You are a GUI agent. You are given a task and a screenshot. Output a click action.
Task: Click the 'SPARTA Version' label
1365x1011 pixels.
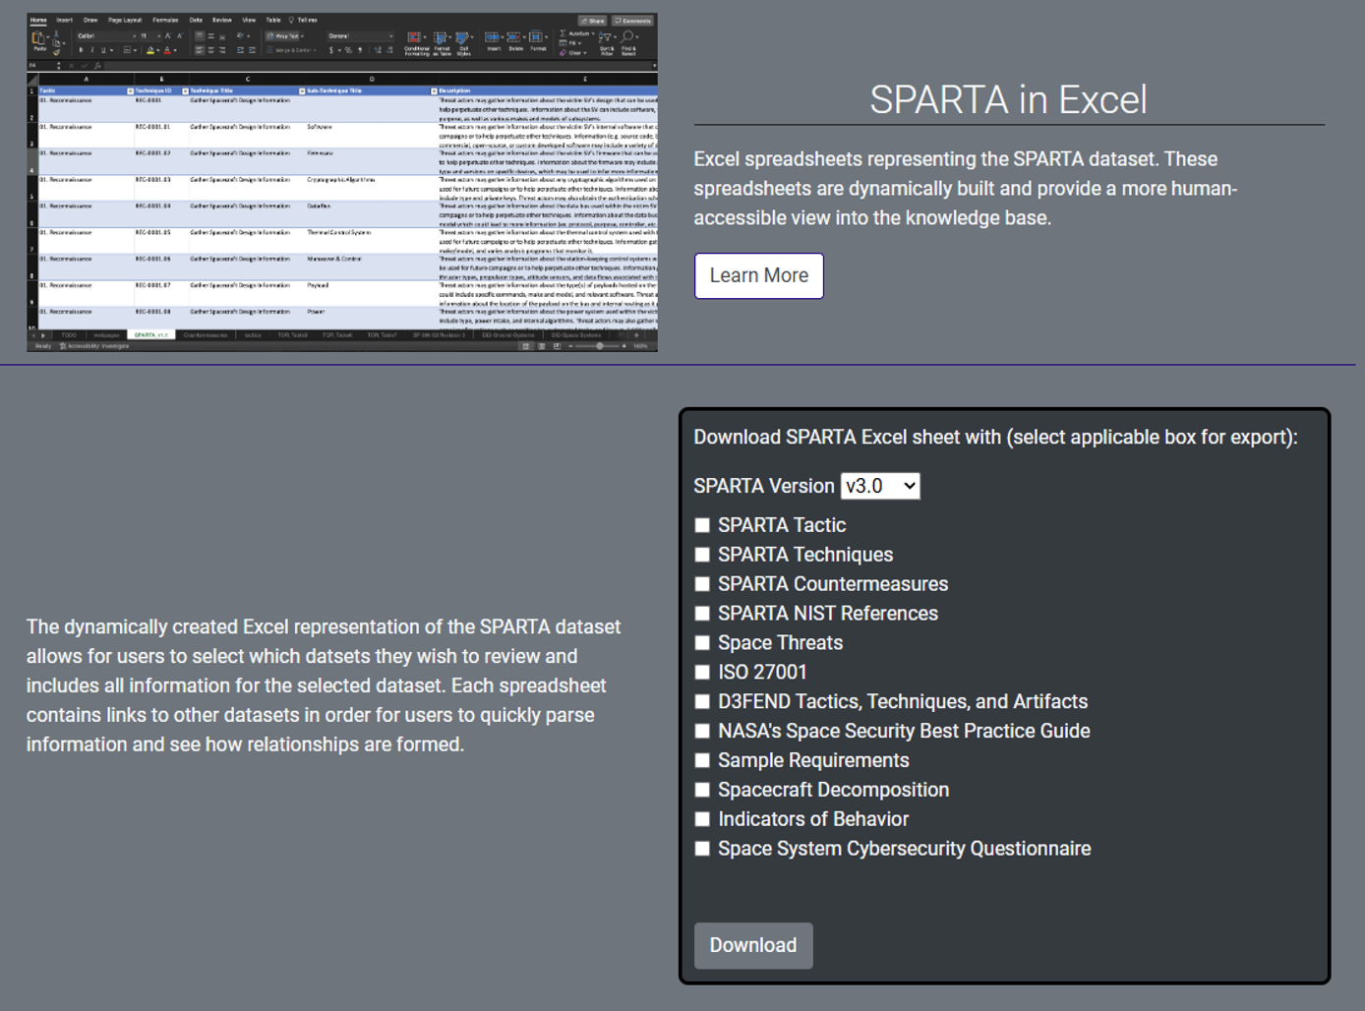pyautogui.click(x=763, y=486)
